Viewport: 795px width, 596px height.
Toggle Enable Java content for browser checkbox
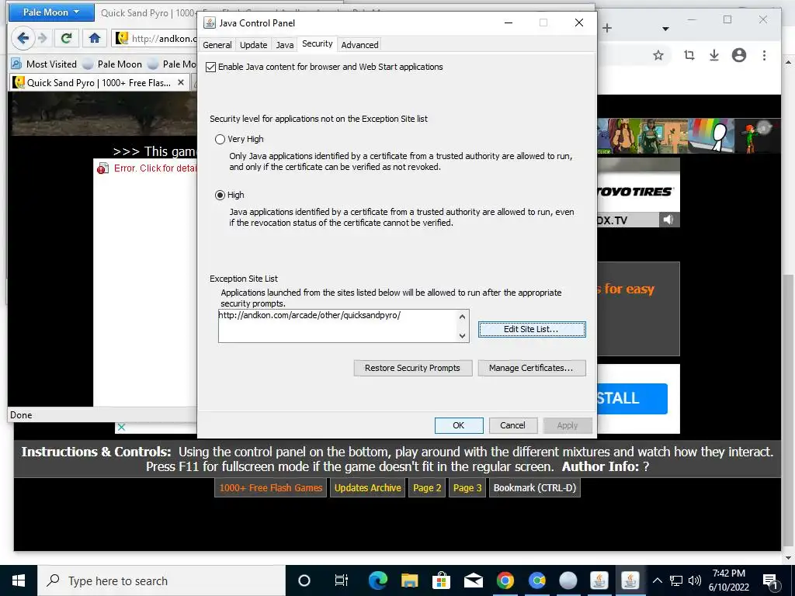click(x=211, y=67)
